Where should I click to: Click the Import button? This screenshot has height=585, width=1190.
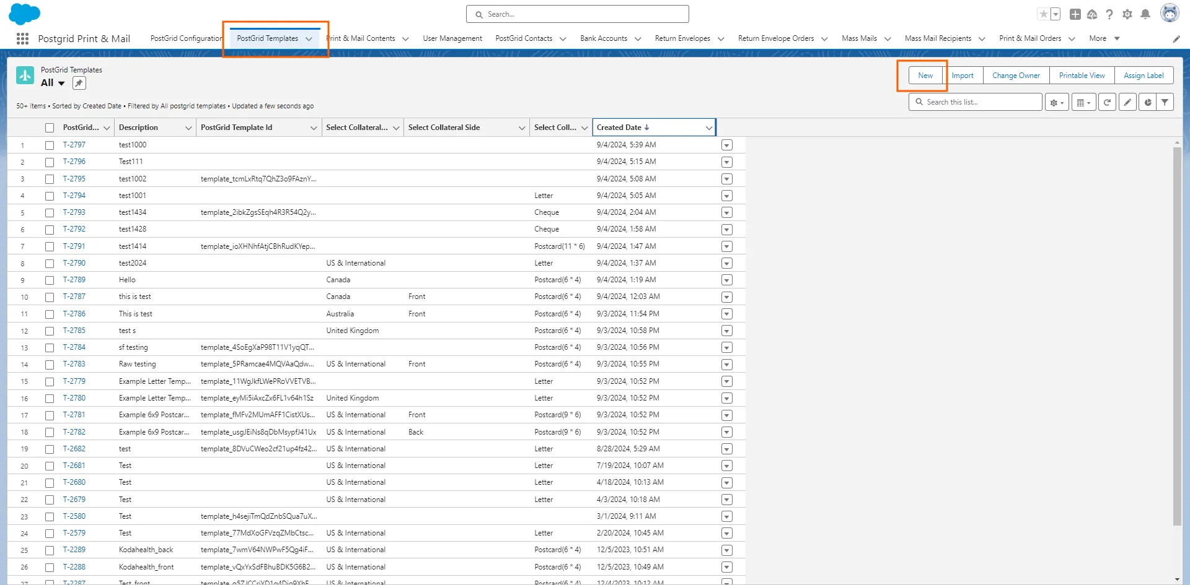pyautogui.click(x=963, y=76)
